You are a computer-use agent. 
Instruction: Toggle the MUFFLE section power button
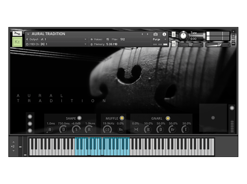[122, 118]
